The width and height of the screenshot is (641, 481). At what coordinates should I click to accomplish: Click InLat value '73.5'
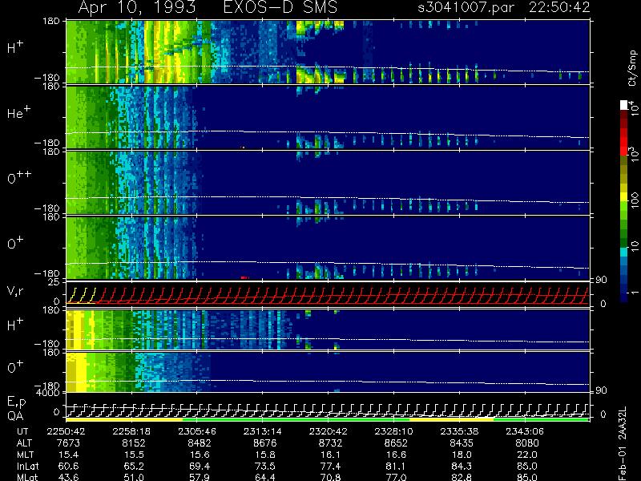coord(265,466)
